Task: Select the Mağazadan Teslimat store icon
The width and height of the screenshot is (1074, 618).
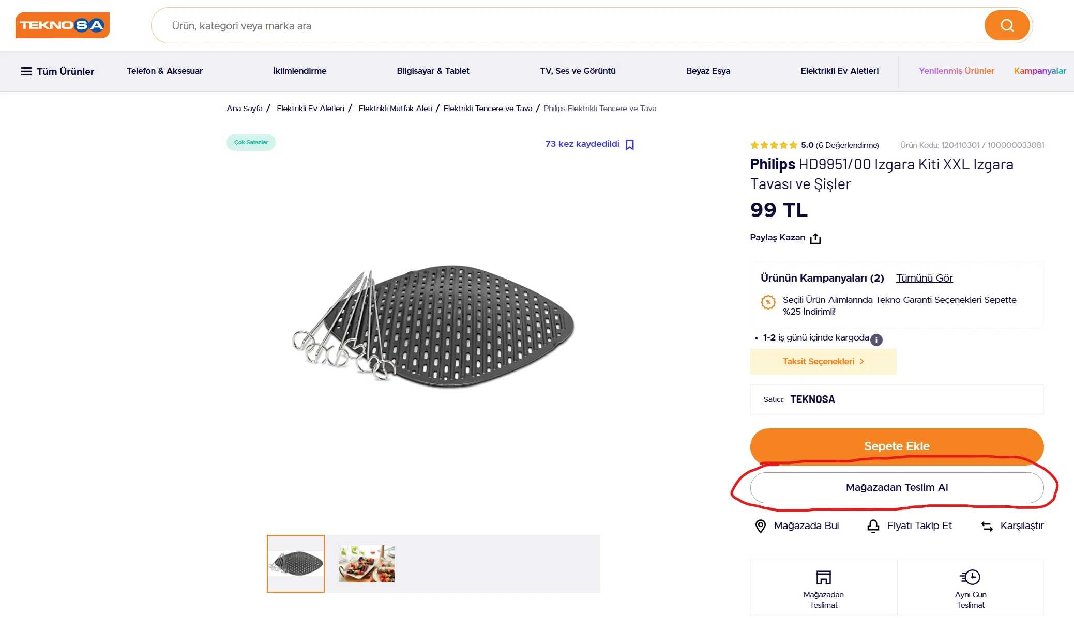Action: point(824,577)
